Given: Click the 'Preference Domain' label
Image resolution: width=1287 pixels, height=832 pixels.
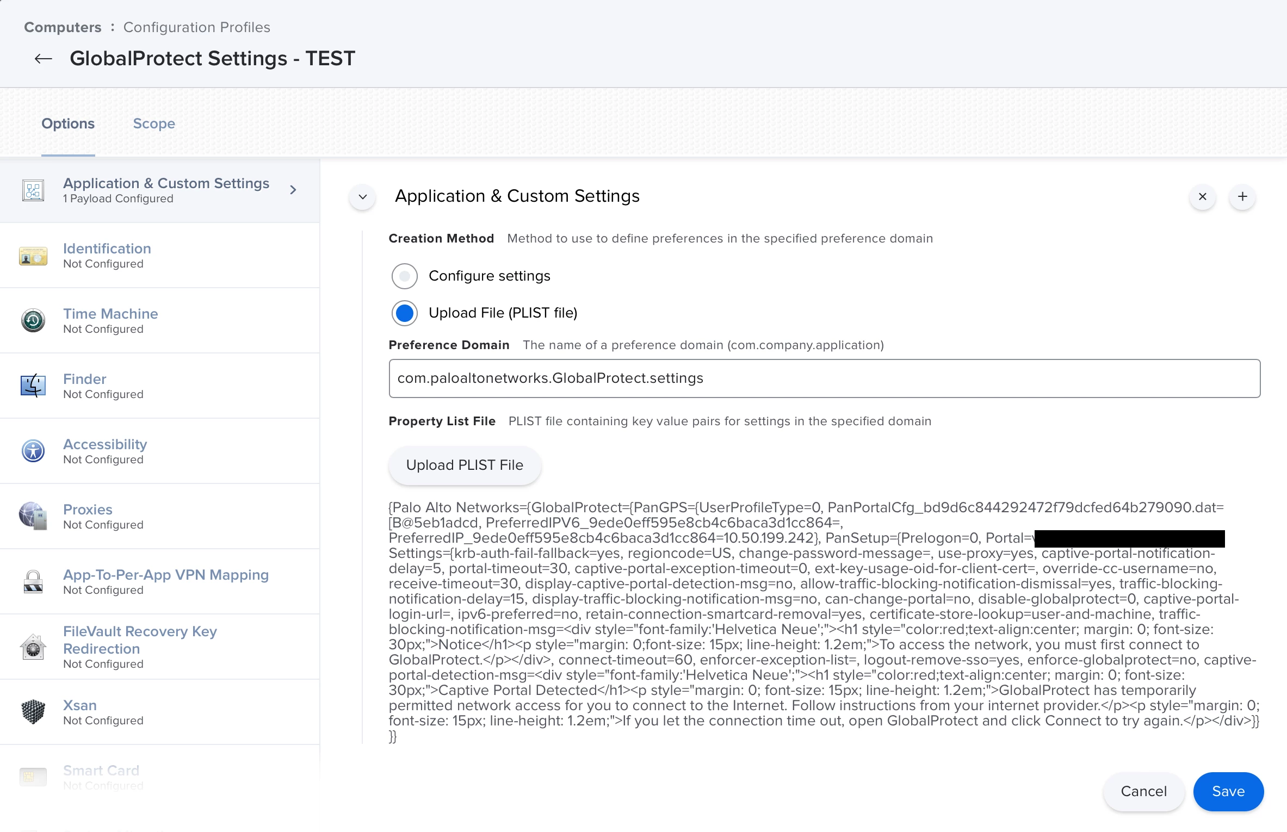Looking at the screenshot, I should pyautogui.click(x=449, y=345).
